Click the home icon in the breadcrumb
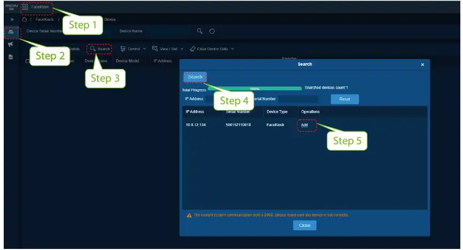 pyautogui.click(x=25, y=20)
